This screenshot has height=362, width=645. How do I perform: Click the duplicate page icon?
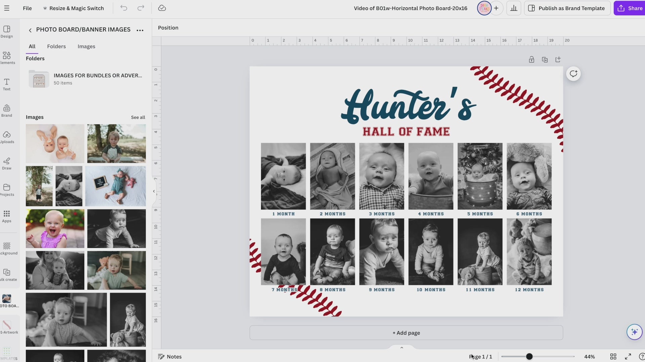click(x=545, y=60)
